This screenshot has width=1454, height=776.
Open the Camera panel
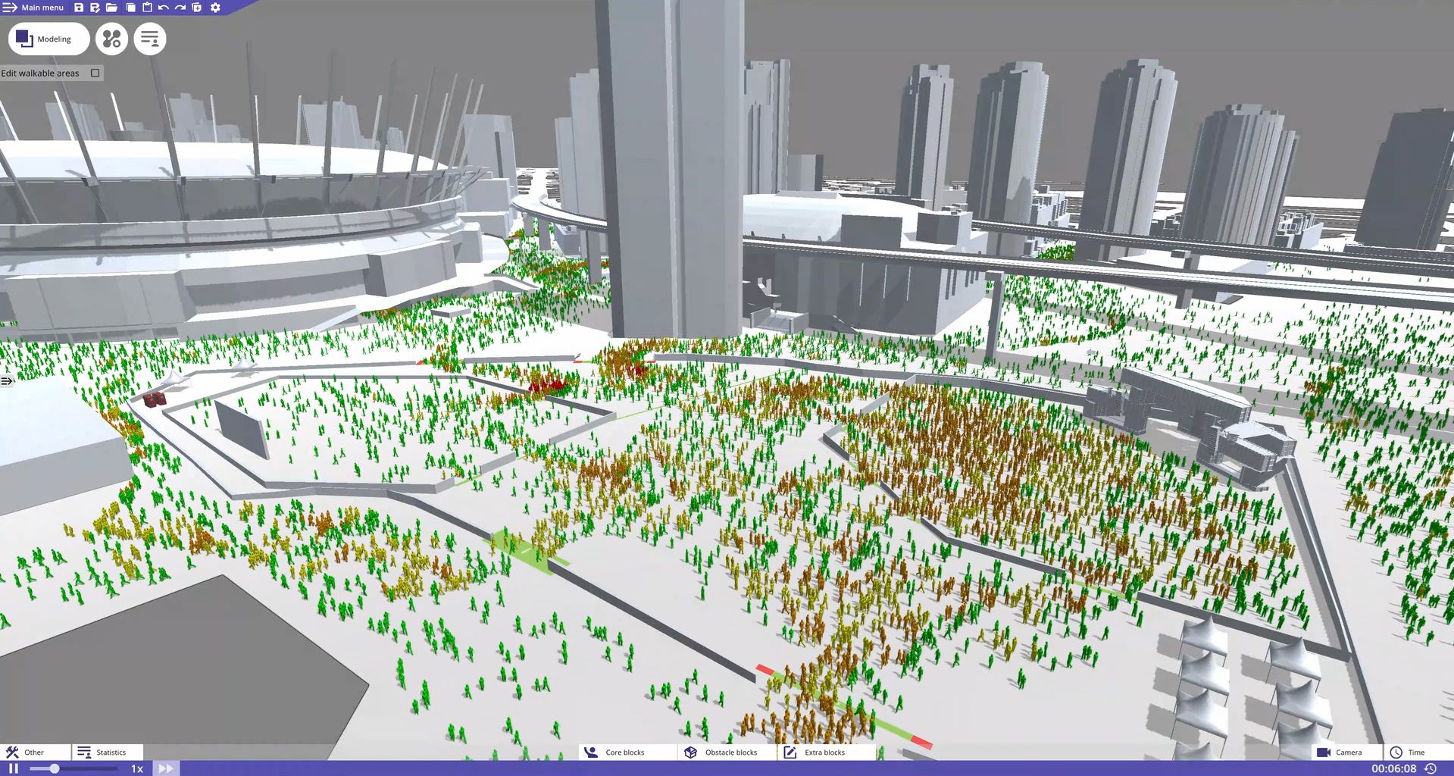point(1346,752)
